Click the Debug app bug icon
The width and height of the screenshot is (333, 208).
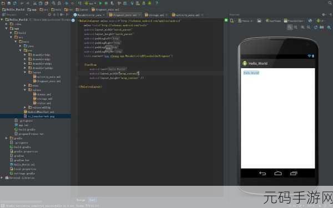coord(106,3)
